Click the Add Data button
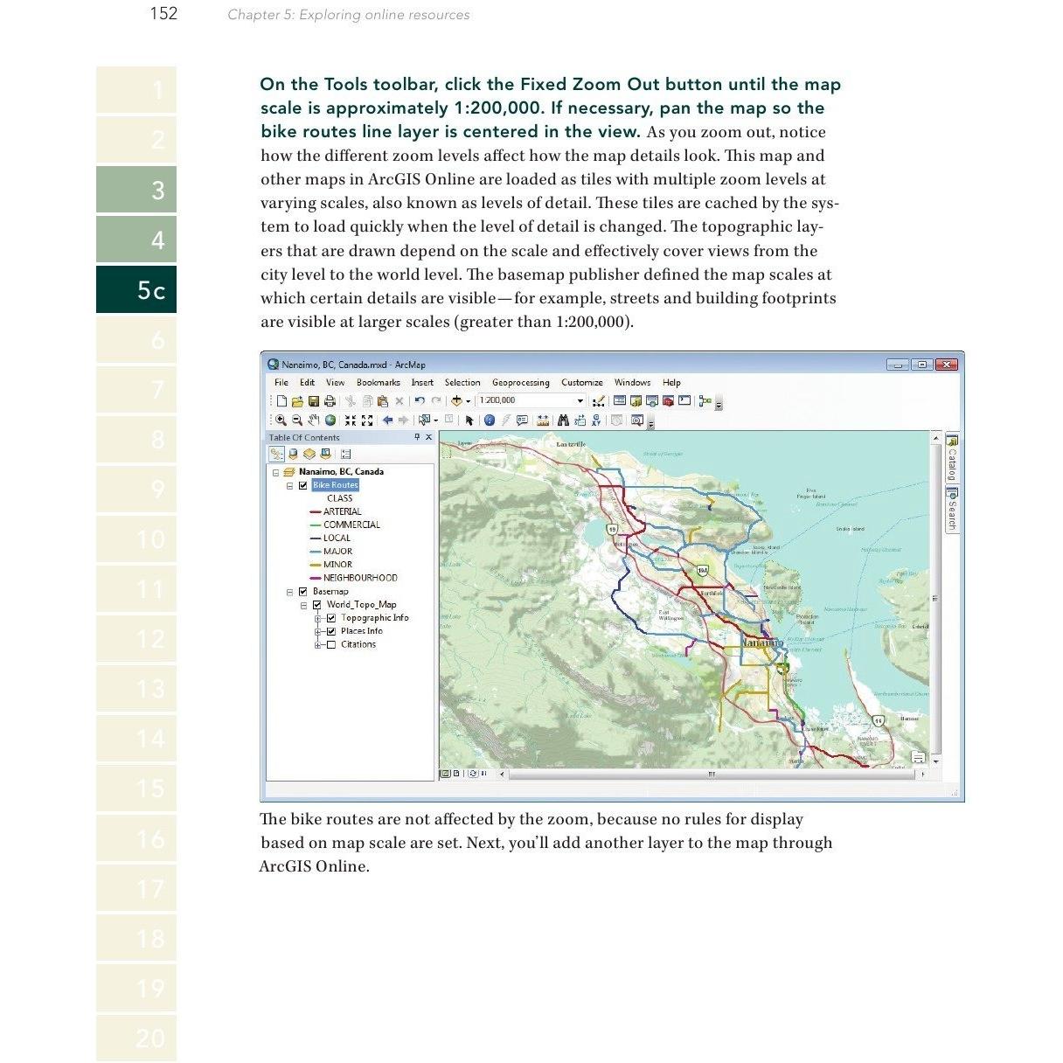1063x1063 pixels. [x=456, y=401]
